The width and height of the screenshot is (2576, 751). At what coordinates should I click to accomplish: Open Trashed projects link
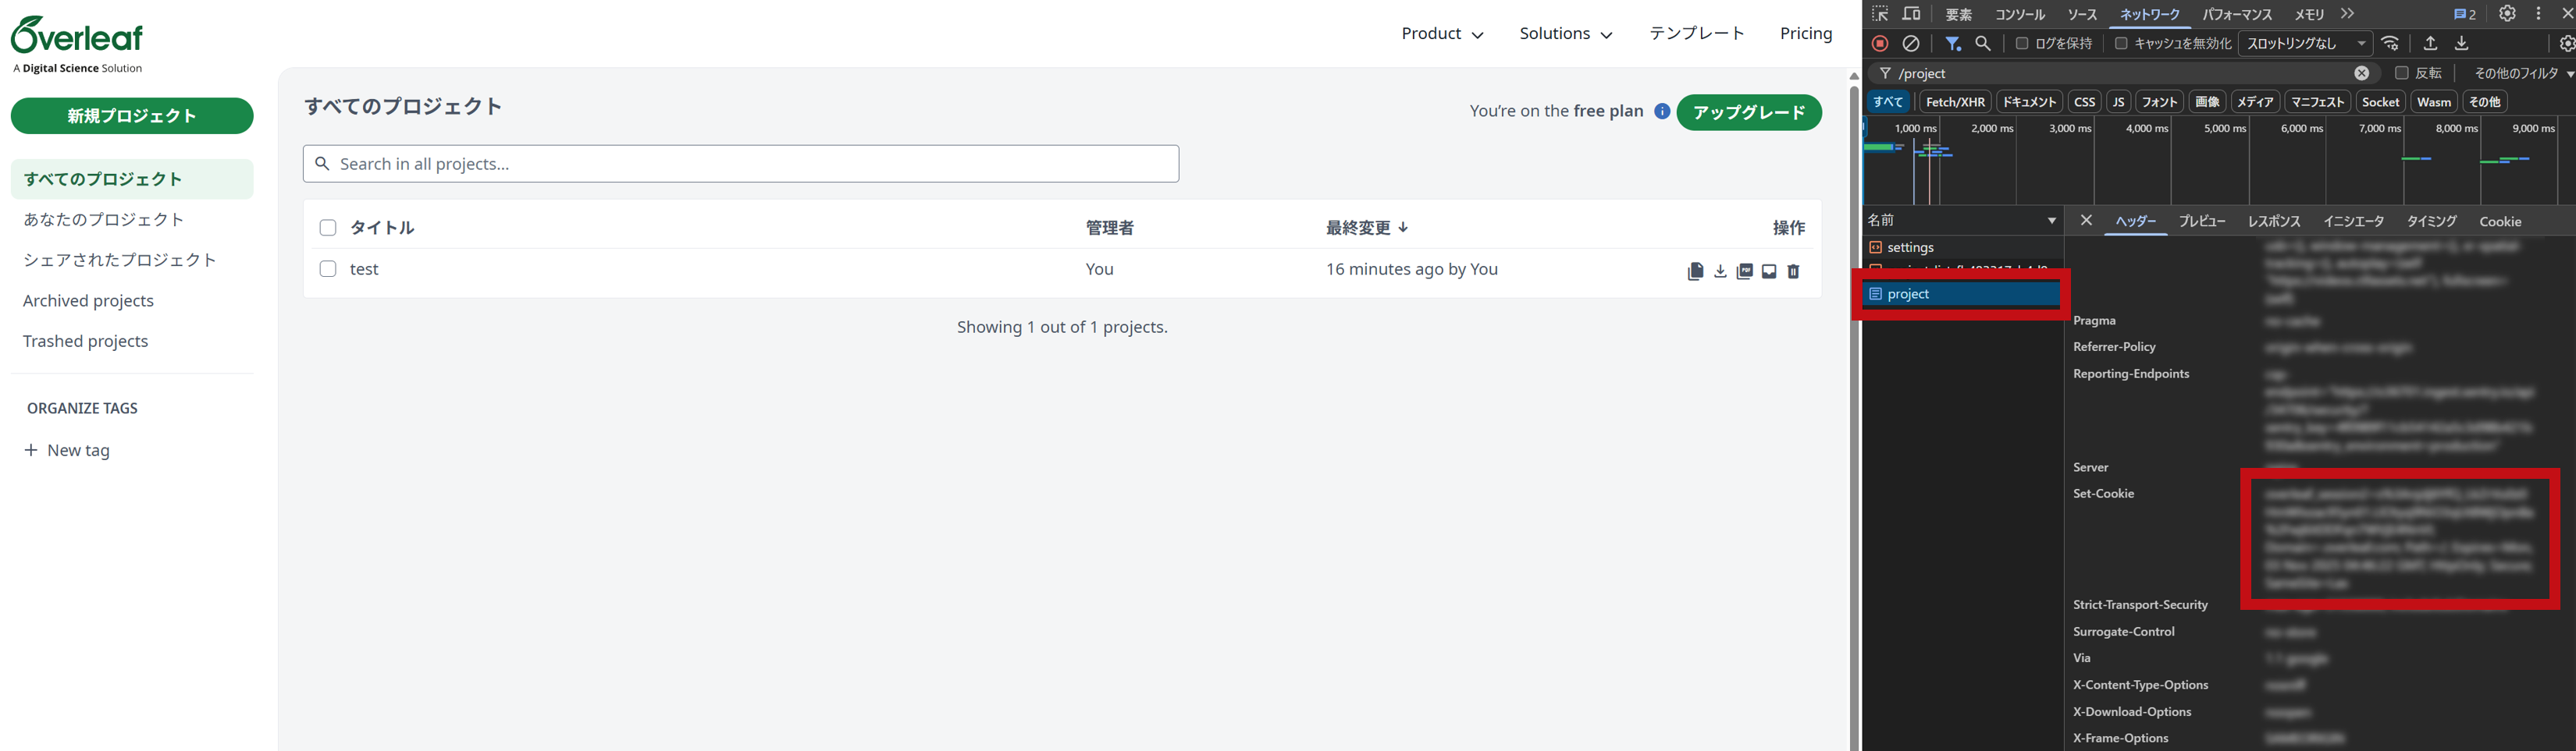pyautogui.click(x=86, y=342)
